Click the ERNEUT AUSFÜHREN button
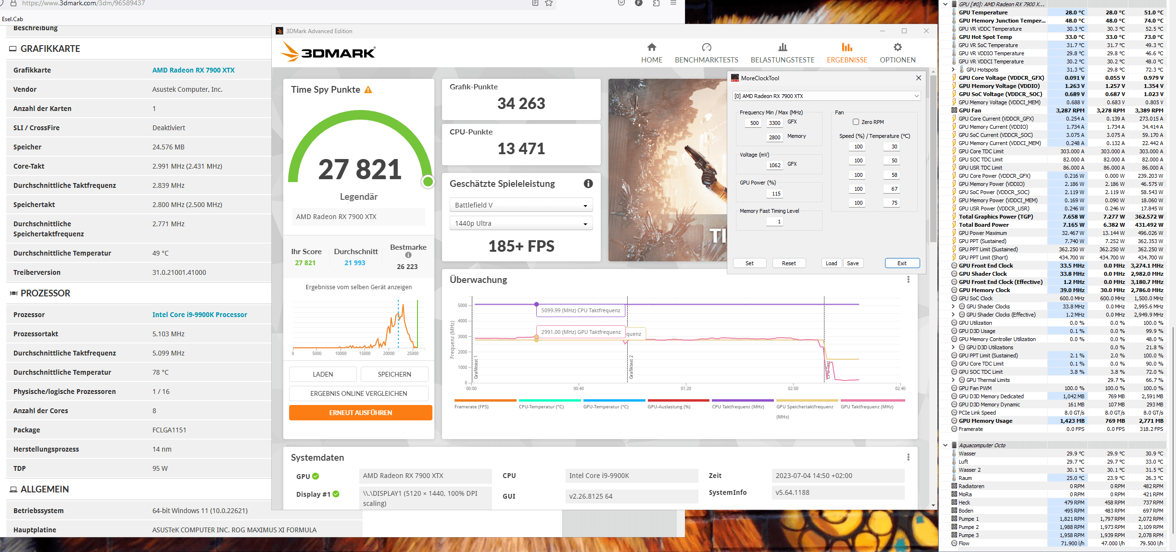 (x=360, y=413)
